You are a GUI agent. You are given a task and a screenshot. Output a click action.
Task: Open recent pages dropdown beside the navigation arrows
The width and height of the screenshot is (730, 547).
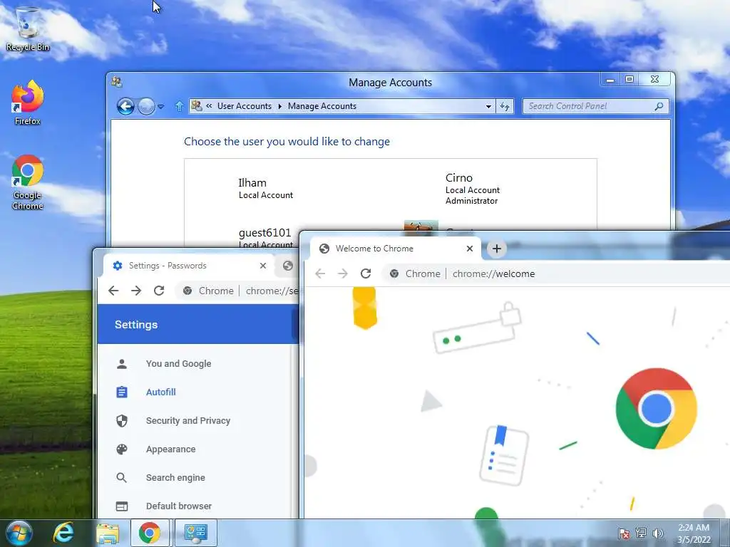pyautogui.click(x=161, y=107)
